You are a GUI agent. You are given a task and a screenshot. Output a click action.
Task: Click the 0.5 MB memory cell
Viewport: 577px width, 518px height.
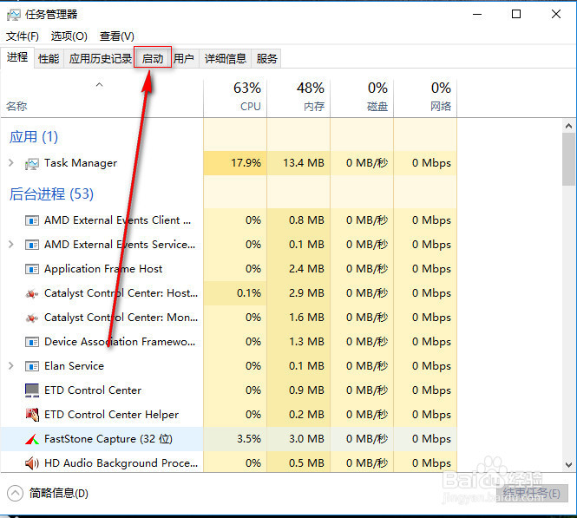(x=298, y=463)
